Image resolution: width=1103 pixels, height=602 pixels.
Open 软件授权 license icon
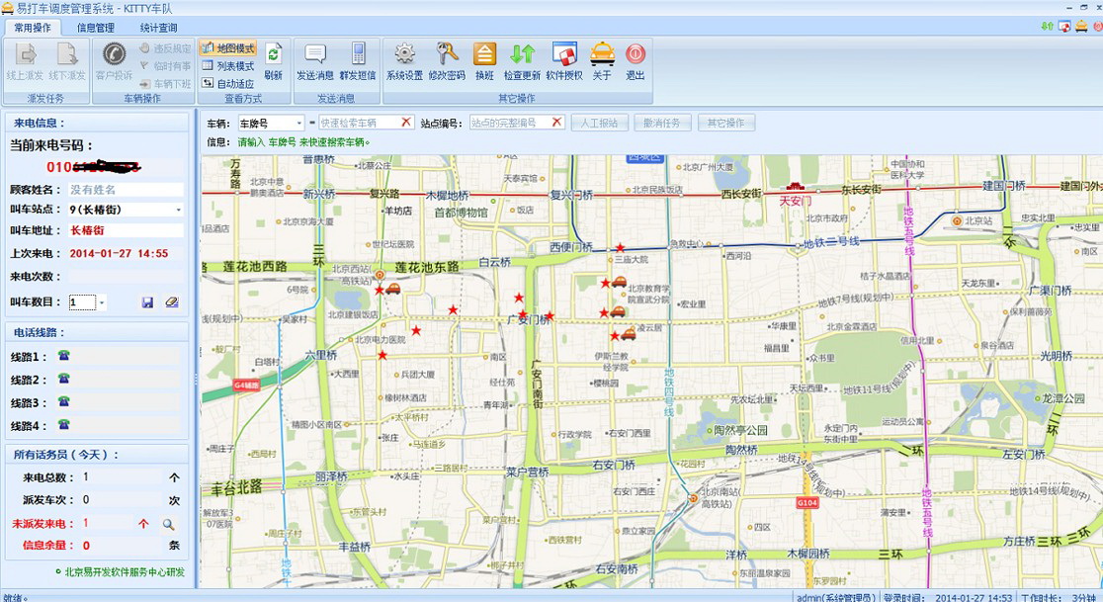pyautogui.click(x=563, y=54)
